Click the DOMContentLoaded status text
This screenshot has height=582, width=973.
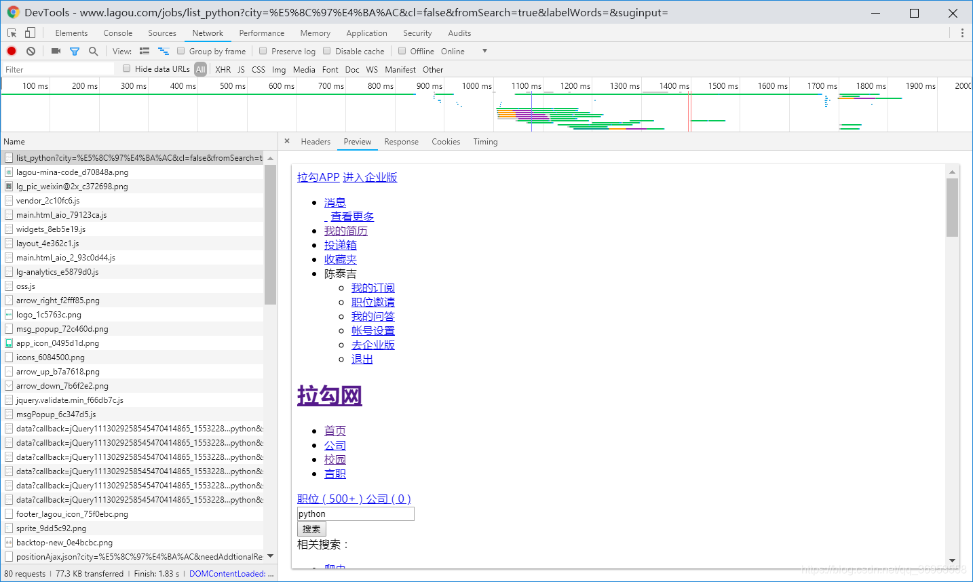coord(231,573)
